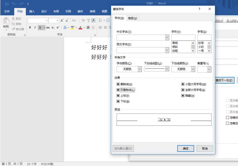This screenshot has width=238, height=166.
Task: Open the 插入 ribbon tab
Action: pyautogui.click(x=32, y=12)
